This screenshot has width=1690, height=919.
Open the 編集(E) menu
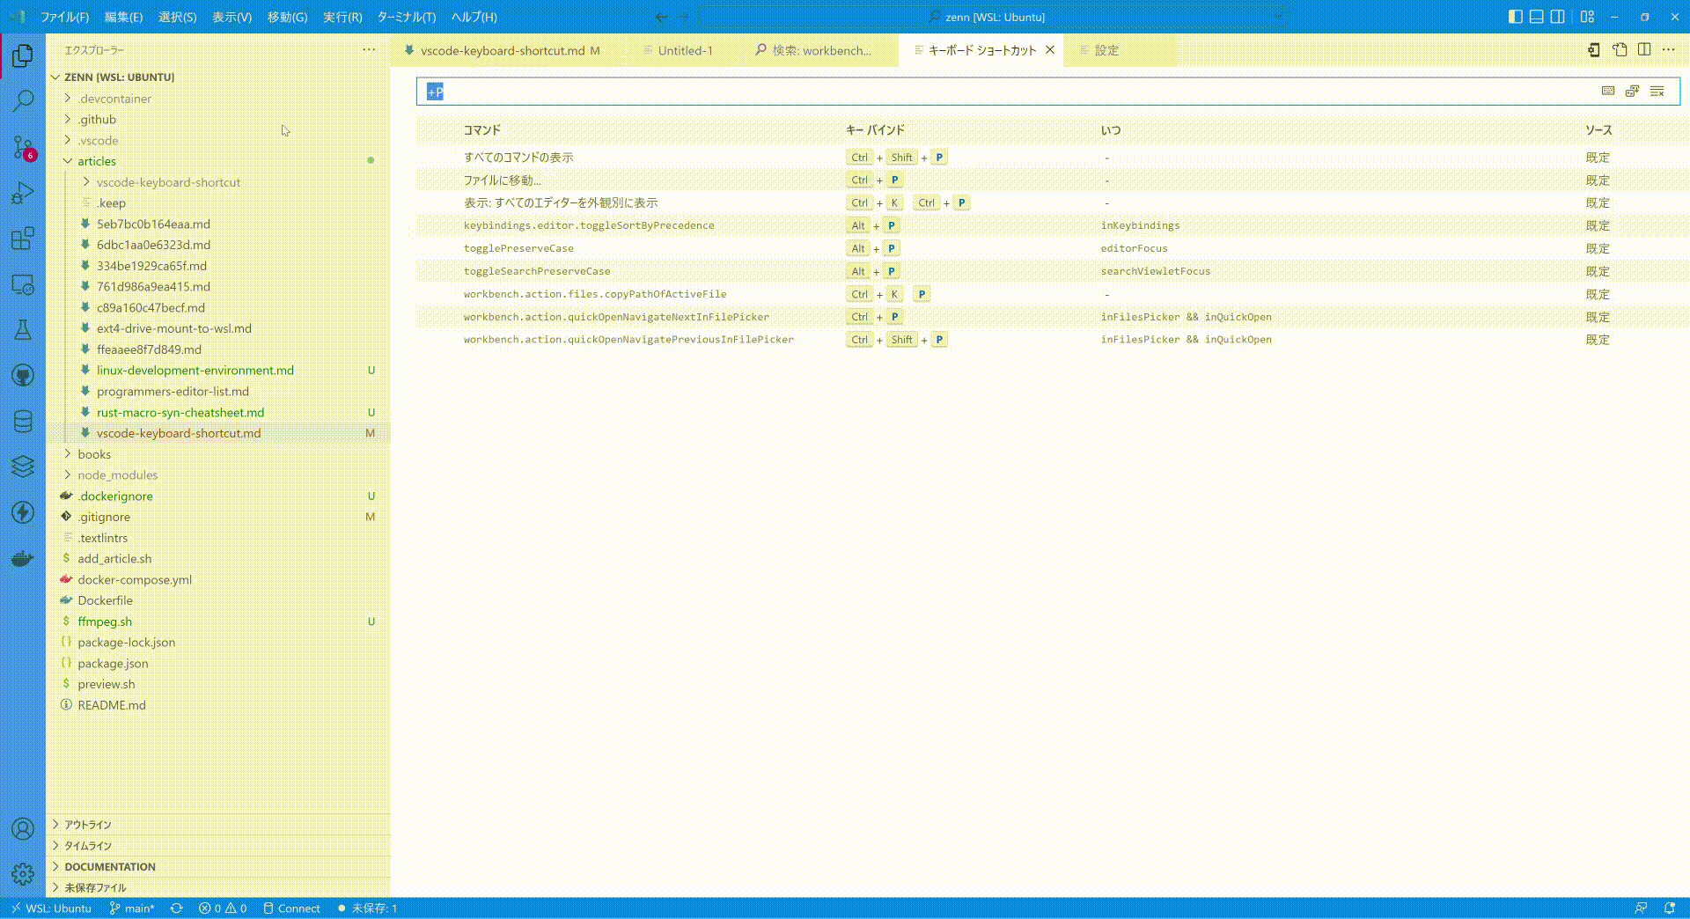point(123,17)
